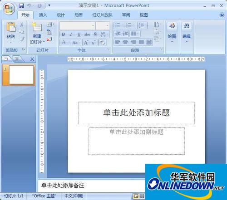This screenshot has width=227, height=200.
Task: Toggle strikethrough abc formatting
Action: point(87,34)
